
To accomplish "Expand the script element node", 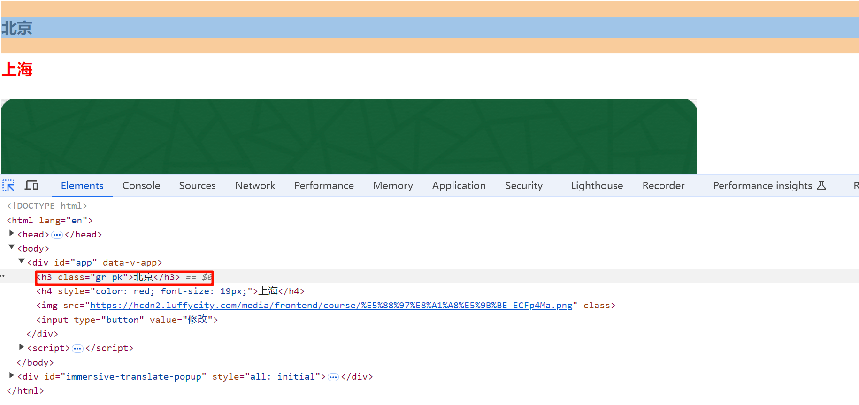I will pyautogui.click(x=22, y=347).
